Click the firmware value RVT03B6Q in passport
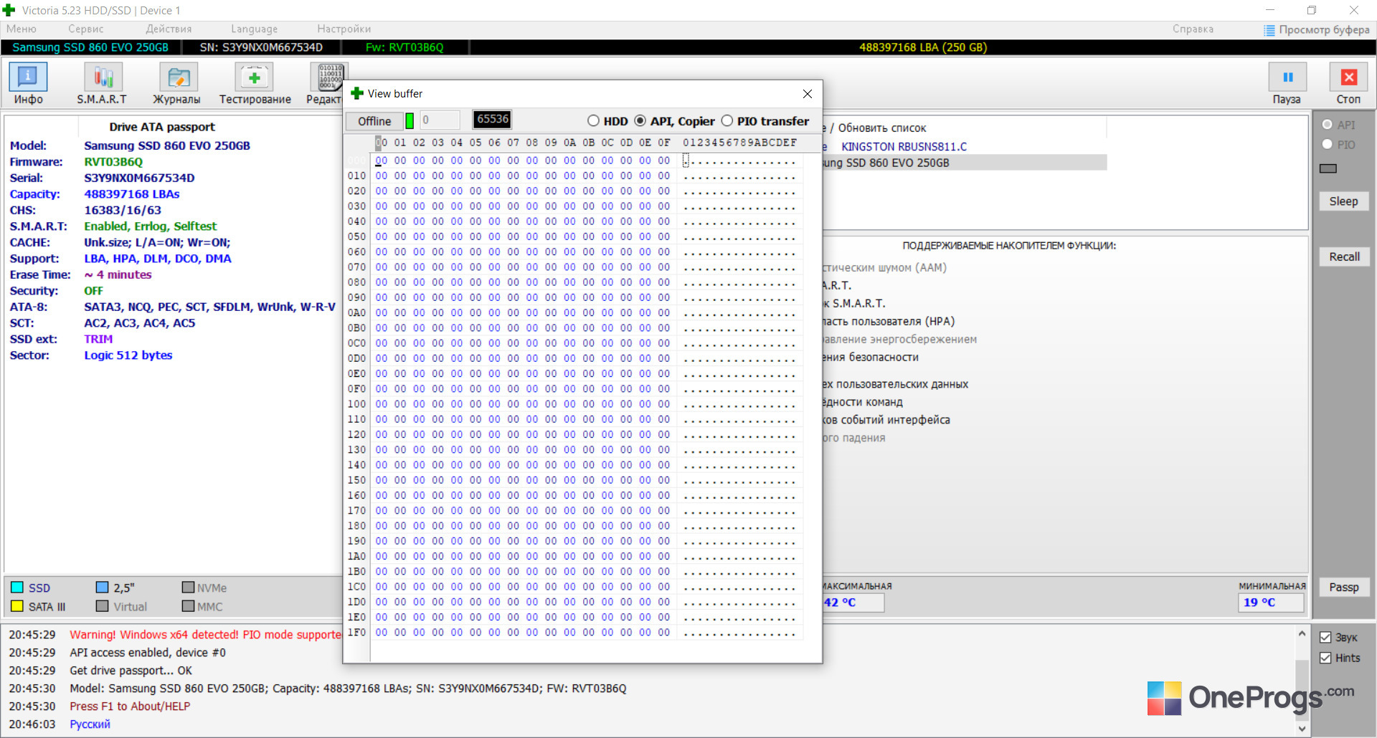 pos(113,162)
